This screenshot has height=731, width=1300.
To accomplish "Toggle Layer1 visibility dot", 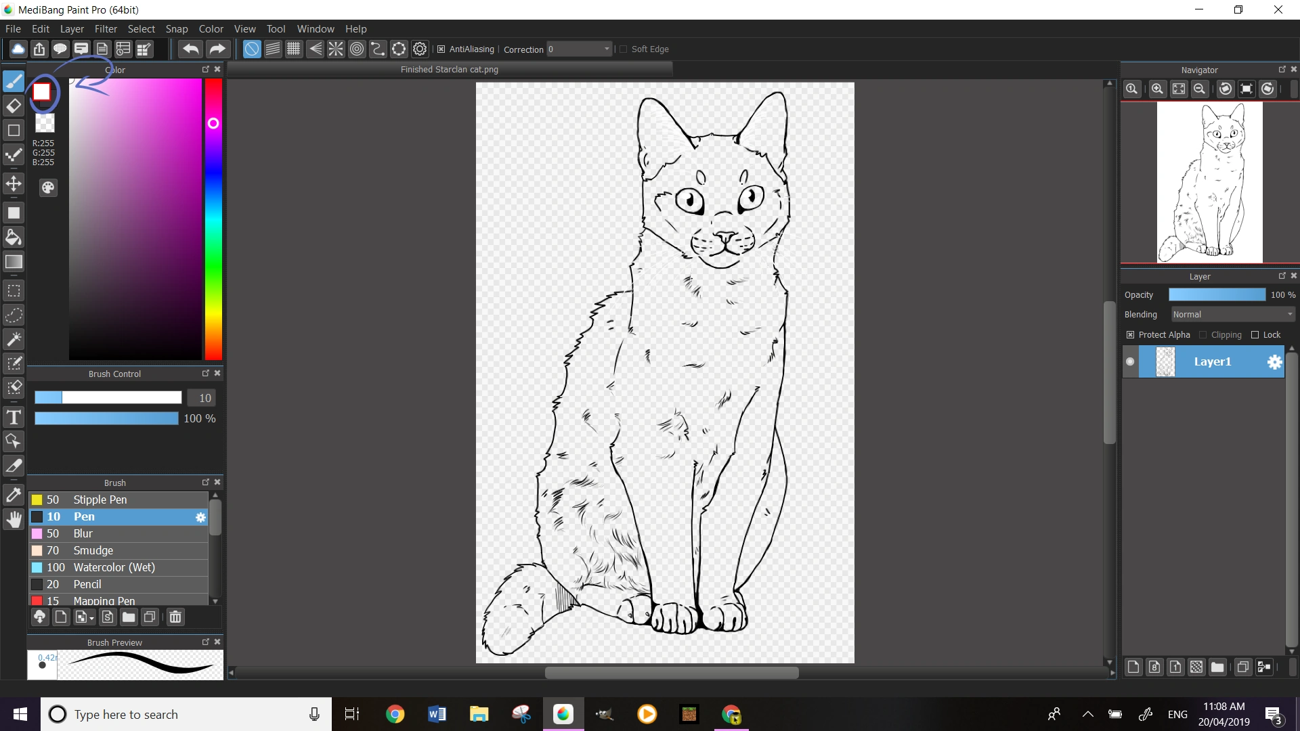I will [1130, 361].
